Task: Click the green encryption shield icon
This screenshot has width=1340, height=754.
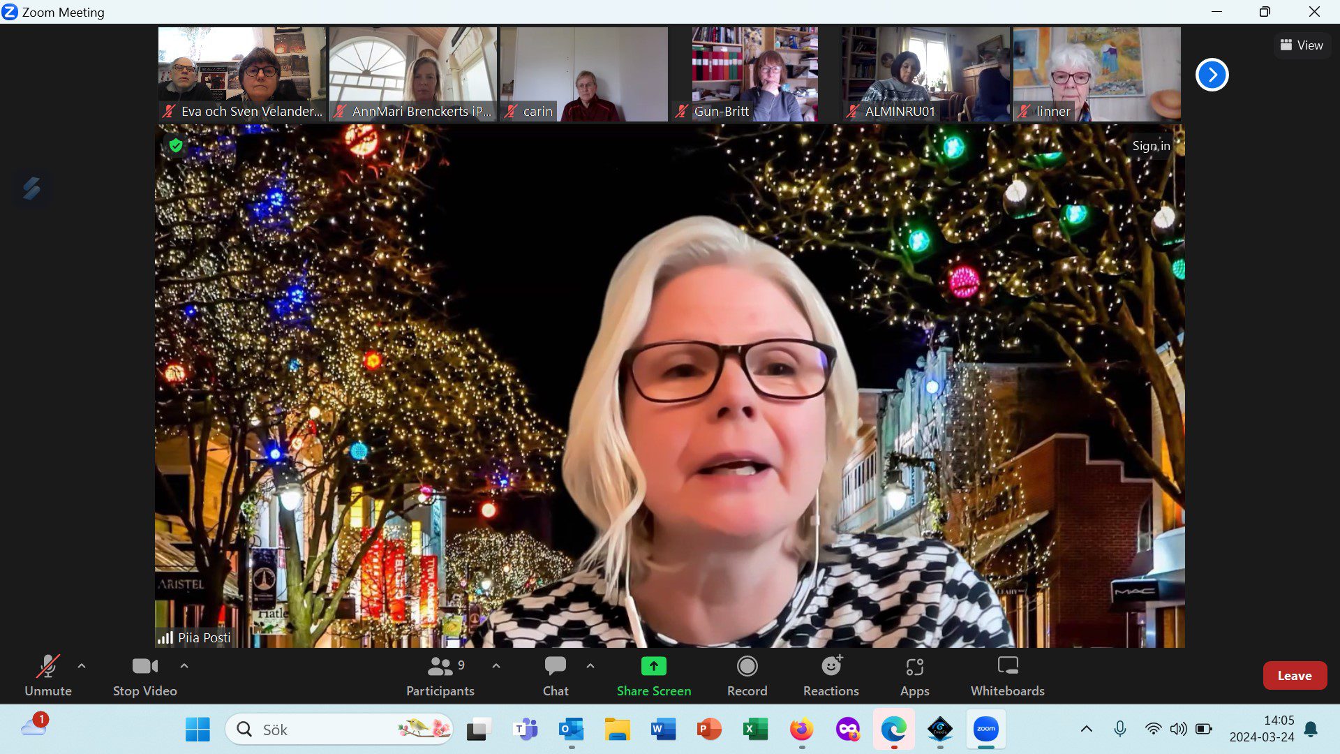Action: (176, 145)
